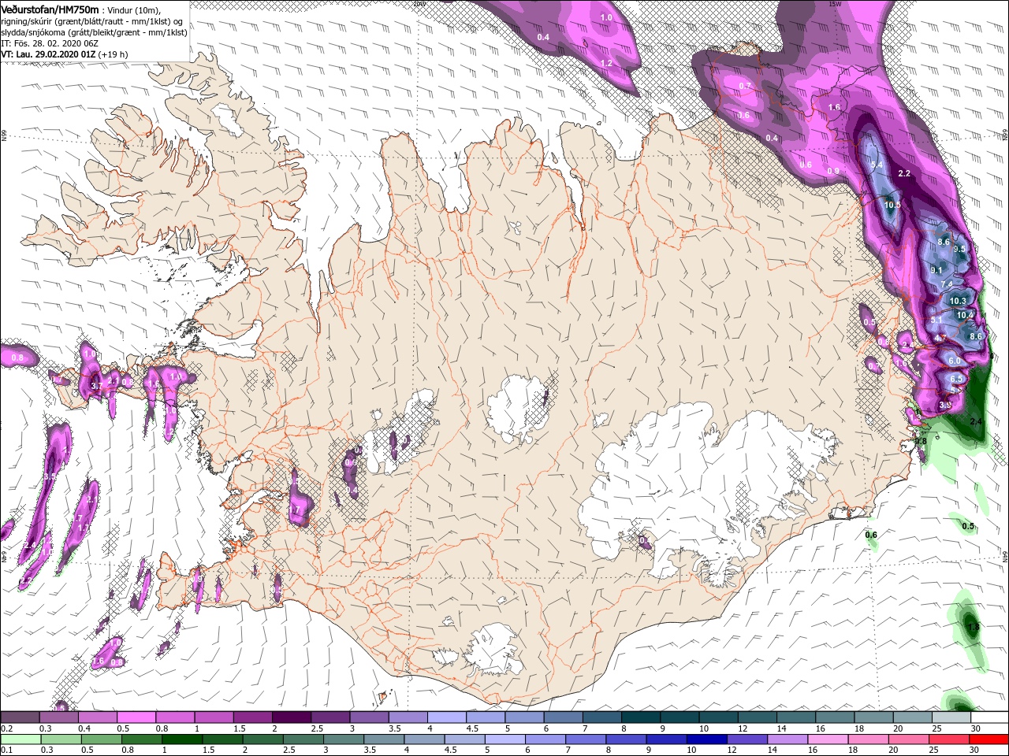Viewport: 1009px width, 756px height.
Task: Click the 1.2 value in the northern snow band
Action: click(x=606, y=63)
